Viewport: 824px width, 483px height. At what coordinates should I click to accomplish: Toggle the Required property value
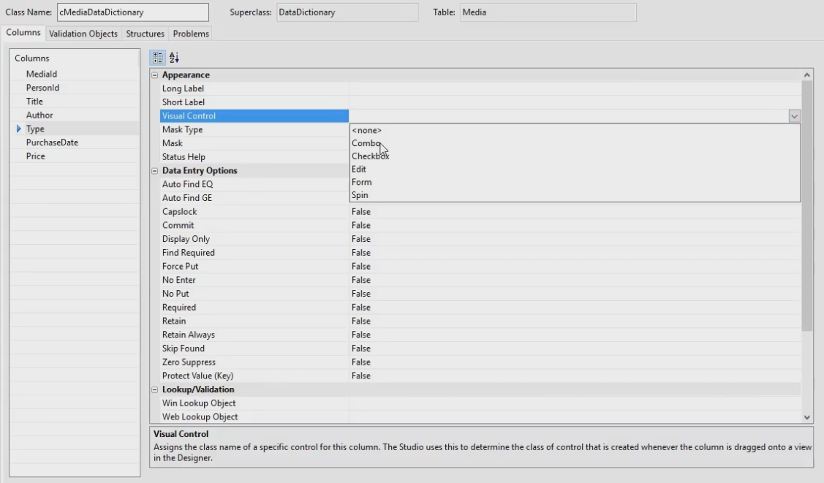pyautogui.click(x=361, y=308)
